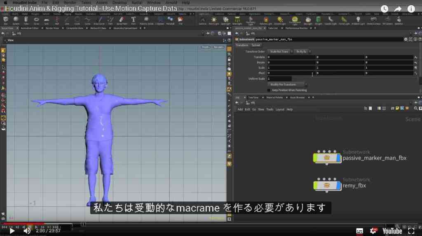
Task: Share the video with the arrow button
Action: [398, 9]
